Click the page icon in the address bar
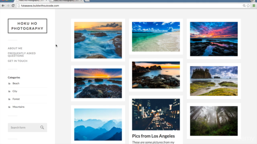 [19, 6]
